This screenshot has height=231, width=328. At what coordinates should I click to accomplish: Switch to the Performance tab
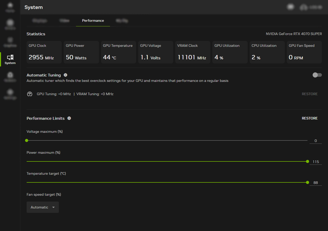(93, 20)
